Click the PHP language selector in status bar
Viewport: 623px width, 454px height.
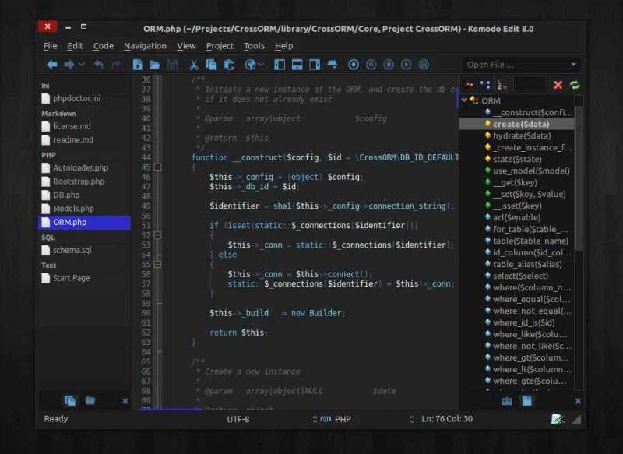[x=336, y=419]
